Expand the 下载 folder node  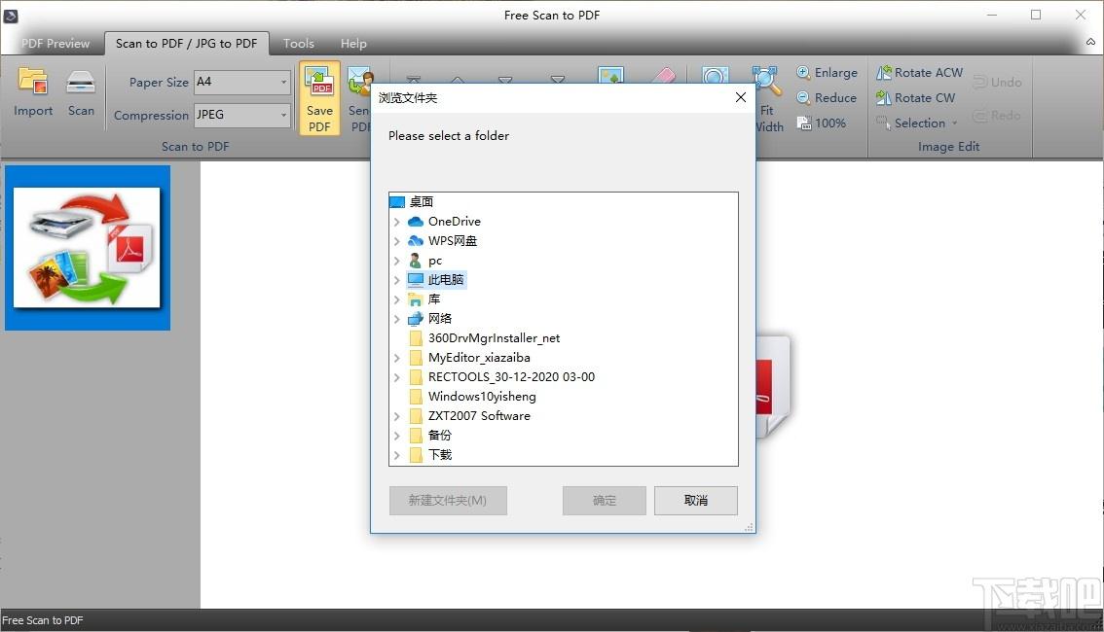tap(396, 455)
